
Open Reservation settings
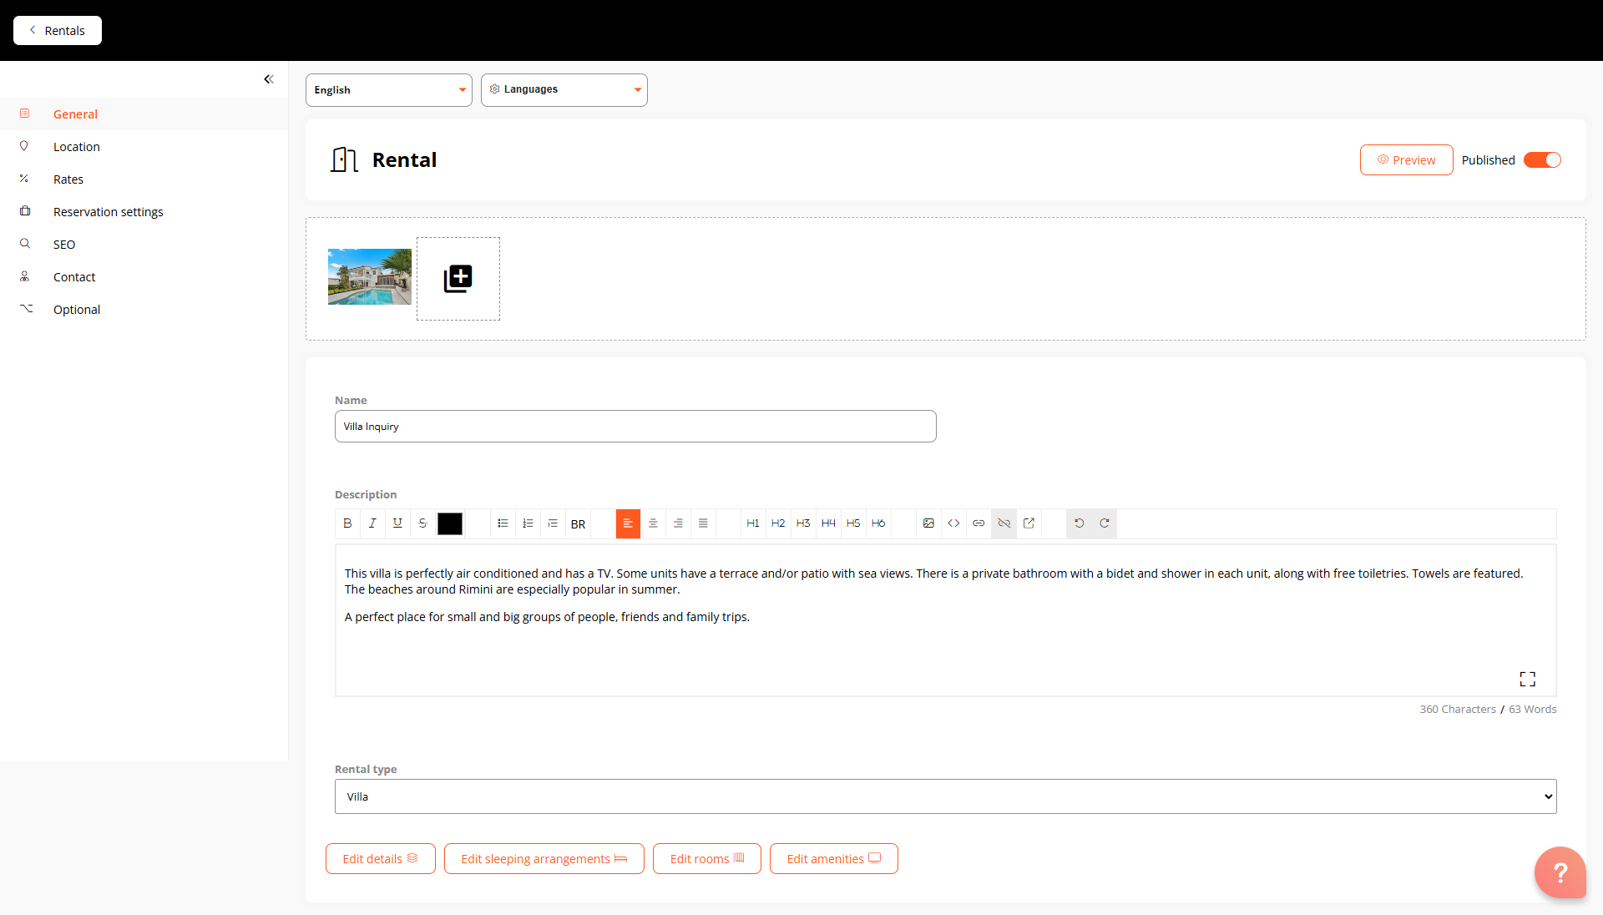tap(144, 212)
